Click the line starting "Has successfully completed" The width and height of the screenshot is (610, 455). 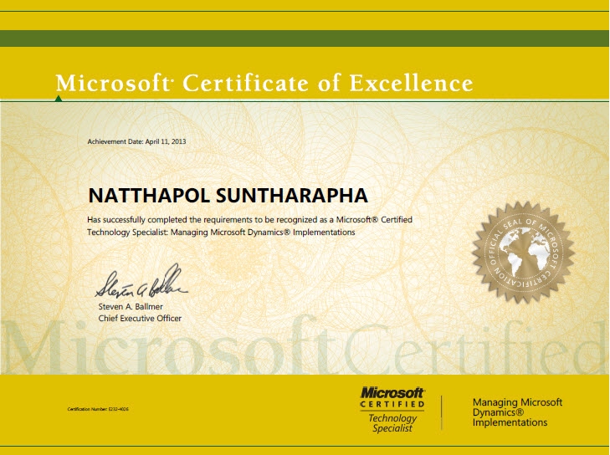point(249,220)
